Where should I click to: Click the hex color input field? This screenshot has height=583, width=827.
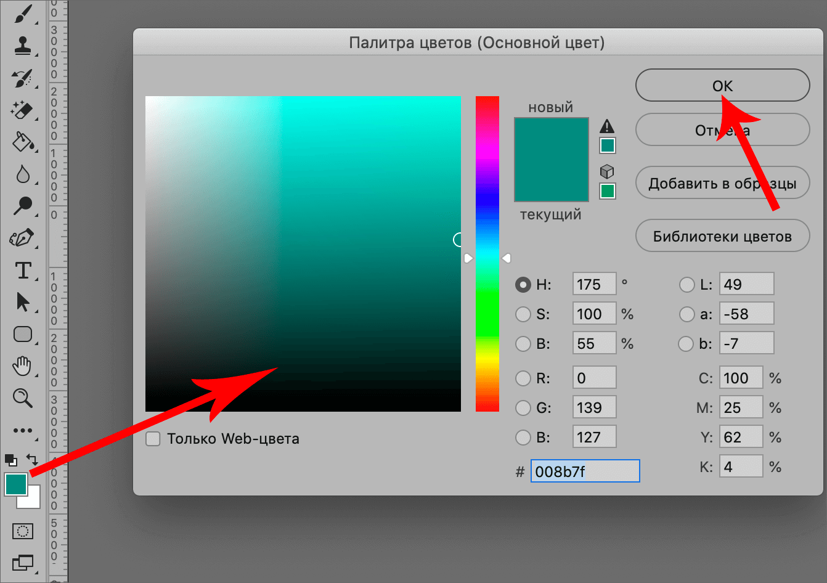click(x=585, y=471)
